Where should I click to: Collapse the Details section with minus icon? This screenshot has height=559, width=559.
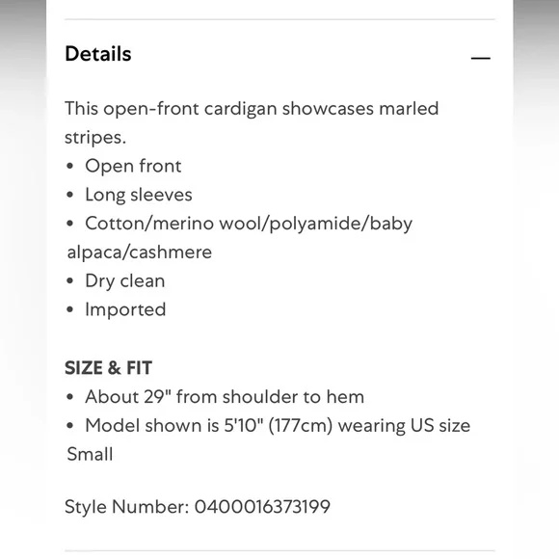click(x=480, y=58)
